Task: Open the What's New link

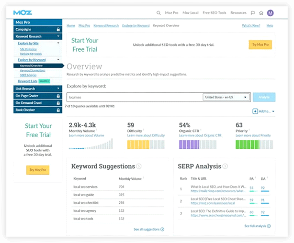Action: point(251,25)
